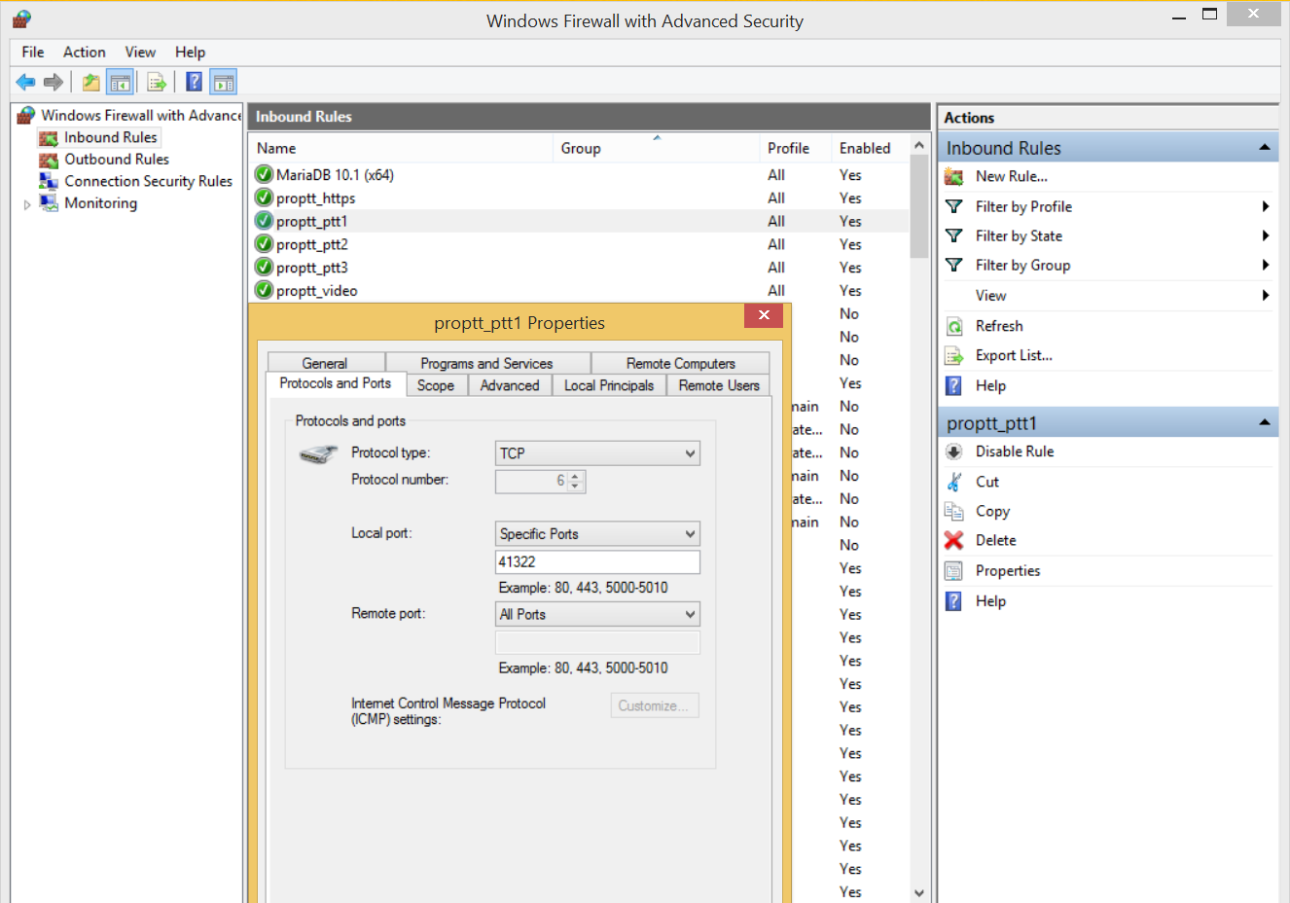The image size is (1290, 903).
Task: Switch to the Scope tab
Action: [x=436, y=385]
